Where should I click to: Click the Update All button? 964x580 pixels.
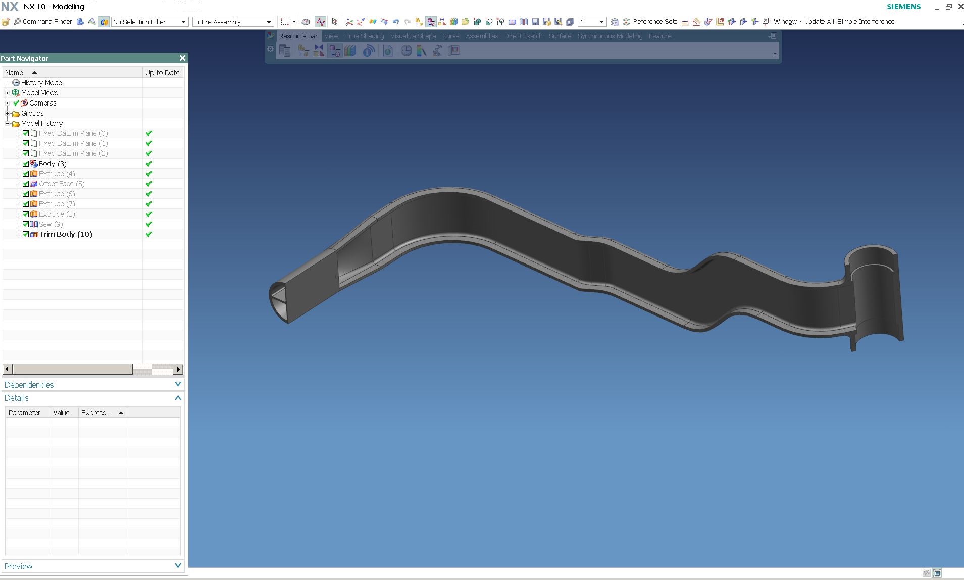coord(819,22)
